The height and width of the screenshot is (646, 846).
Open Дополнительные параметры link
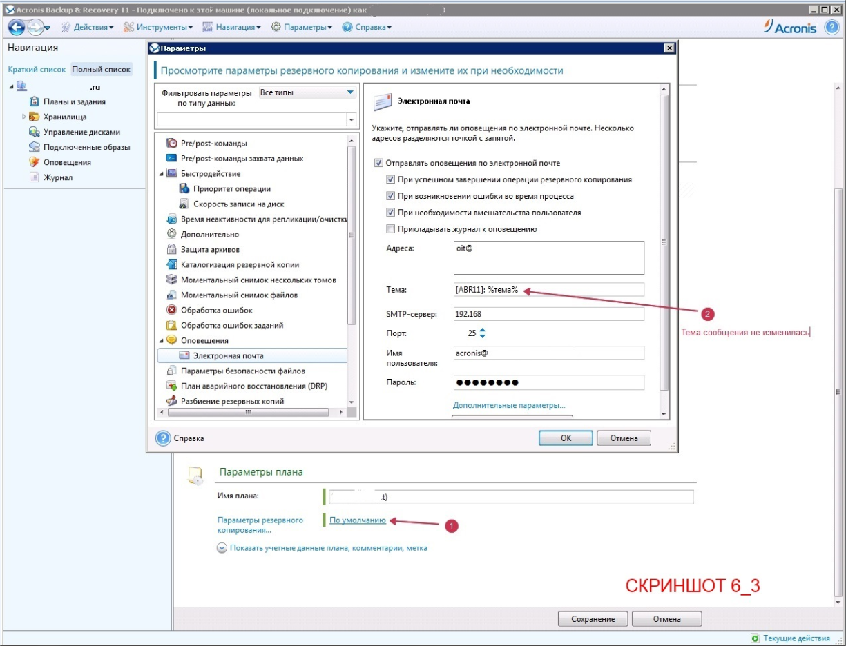(509, 405)
